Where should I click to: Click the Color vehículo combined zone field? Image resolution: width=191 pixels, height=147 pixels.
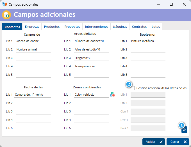click(92, 95)
